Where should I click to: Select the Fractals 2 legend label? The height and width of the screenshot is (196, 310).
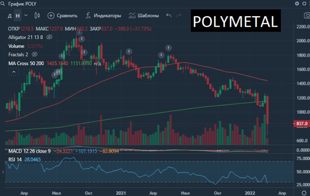(18, 55)
